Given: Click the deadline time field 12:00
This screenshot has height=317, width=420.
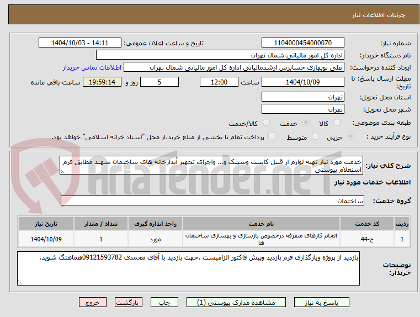Looking at the screenshot, I should point(219,82).
